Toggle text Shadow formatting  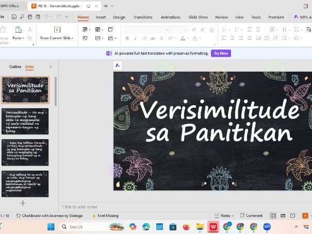(x=161, y=38)
